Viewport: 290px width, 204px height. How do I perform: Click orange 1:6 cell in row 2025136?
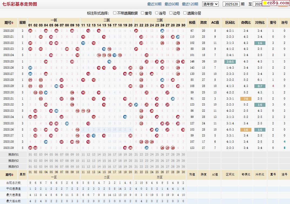point(246,130)
